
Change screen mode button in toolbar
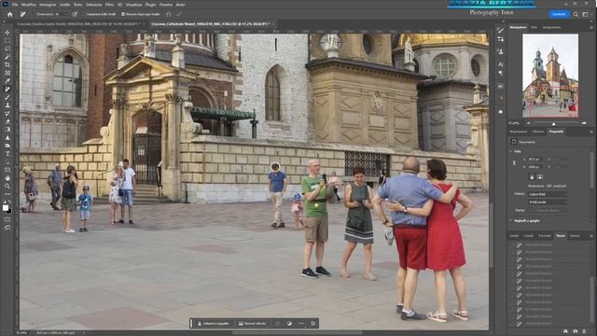point(7,228)
